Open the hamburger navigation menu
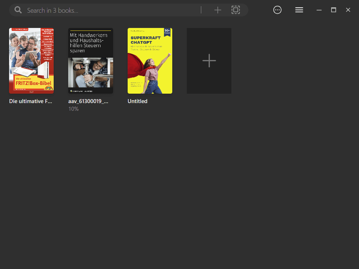Image resolution: width=359 pixels, height=269 pixels. click(299, 10)
